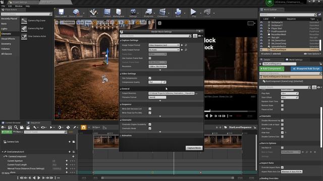Click the Sequencer save icon

[x=10, y=127]
